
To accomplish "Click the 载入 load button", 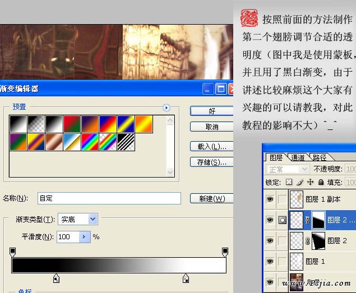I will (211, 147).
